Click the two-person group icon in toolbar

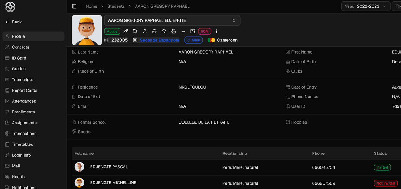point(164,32)
